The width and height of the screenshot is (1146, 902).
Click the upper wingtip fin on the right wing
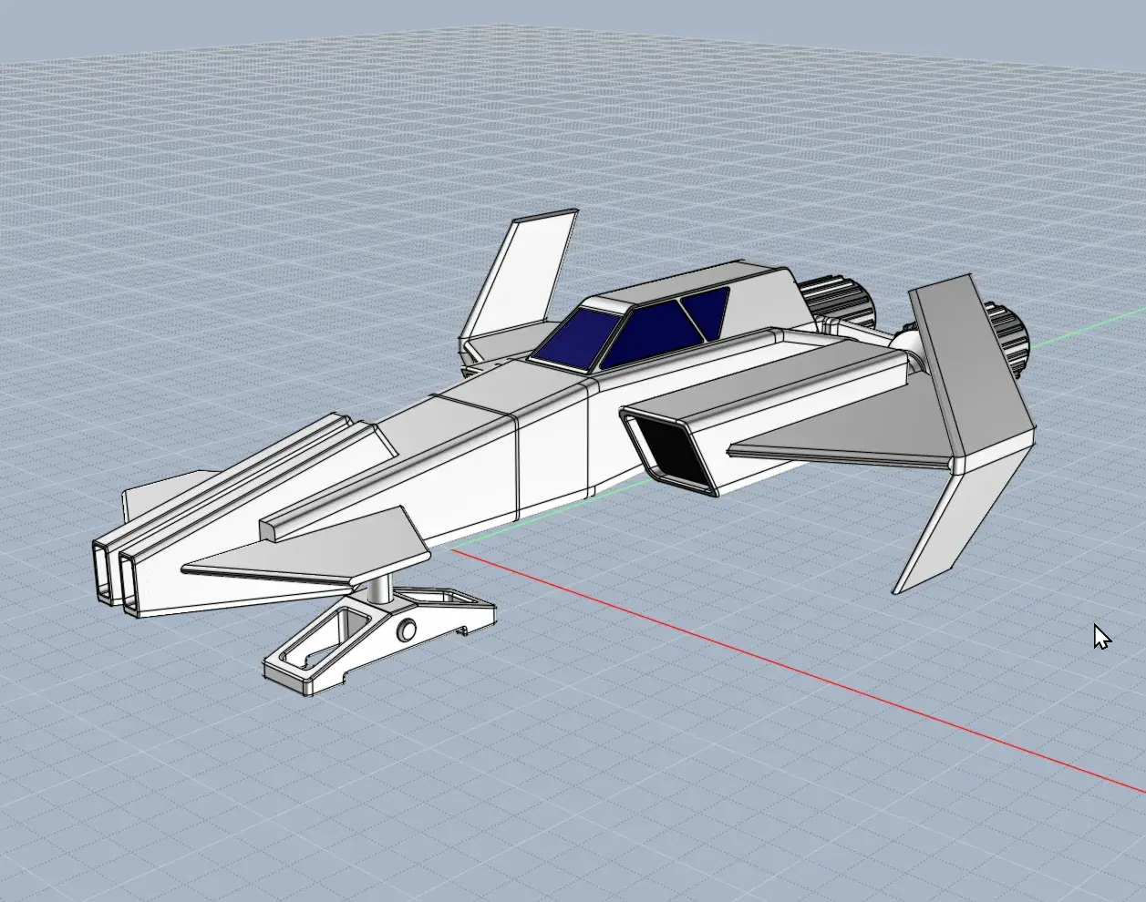coord(968,364)
